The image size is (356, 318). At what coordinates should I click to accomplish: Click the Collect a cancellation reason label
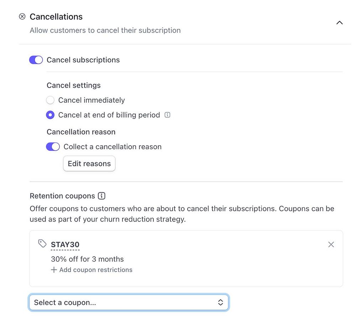tap(112, 147)
